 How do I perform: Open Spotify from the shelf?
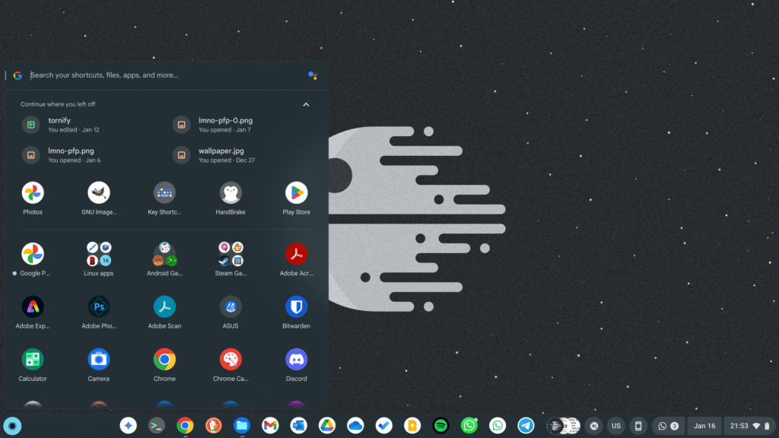440,426
